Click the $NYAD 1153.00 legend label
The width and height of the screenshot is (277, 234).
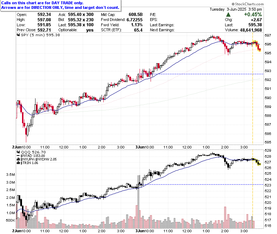click(x=33, y=156)
